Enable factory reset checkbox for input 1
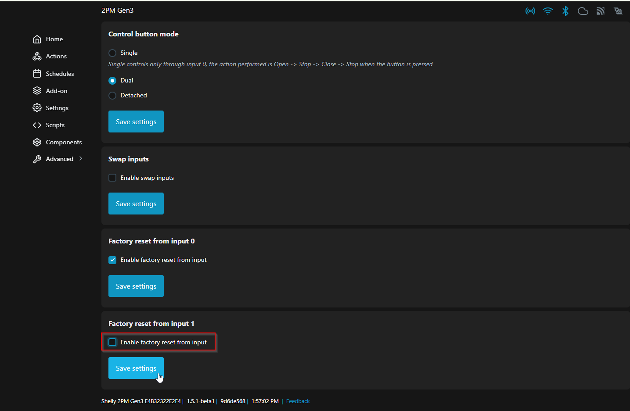 [112, 342]
